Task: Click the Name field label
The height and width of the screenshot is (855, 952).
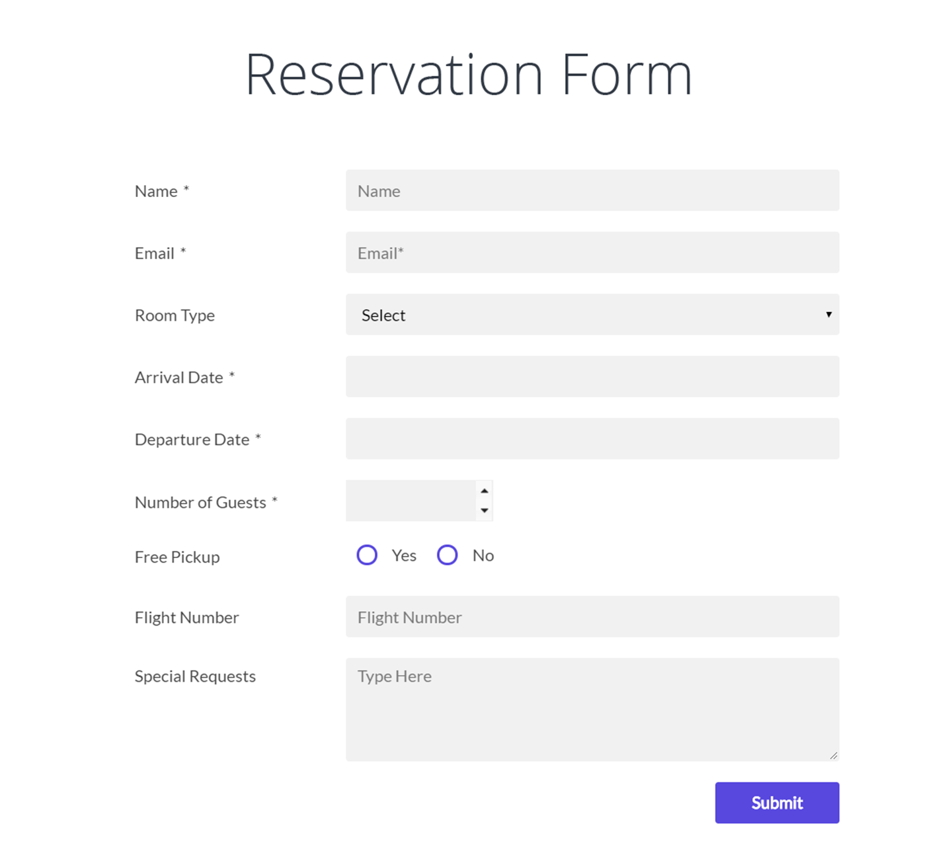Action: coord(156,191)
